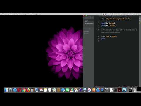
Task: Open the Brackets application menu
Action: pos(6,14)
